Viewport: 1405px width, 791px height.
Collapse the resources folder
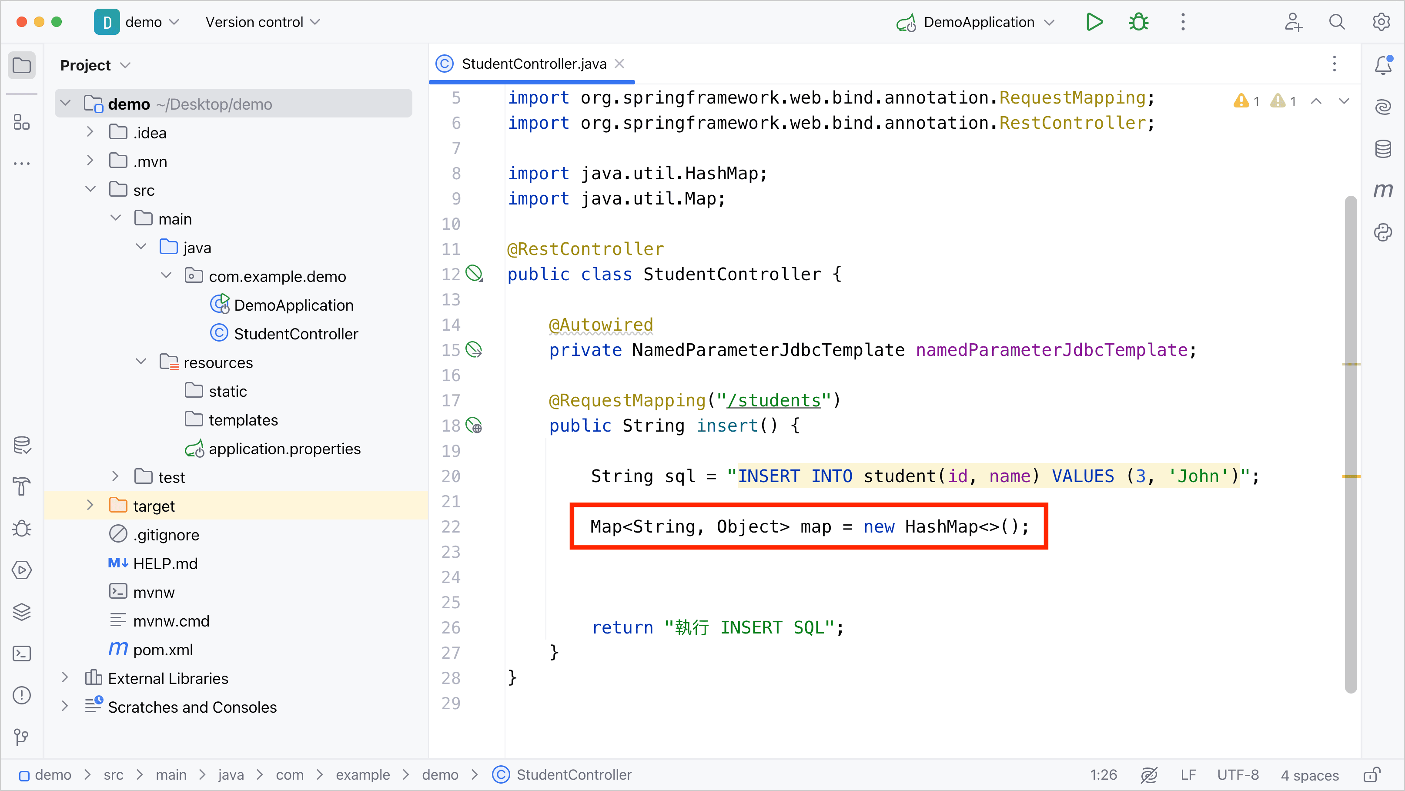(141, 362)
